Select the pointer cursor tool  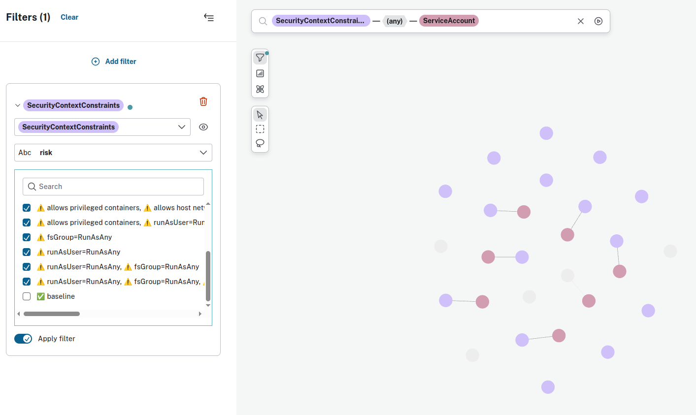(x=260, y=115)
